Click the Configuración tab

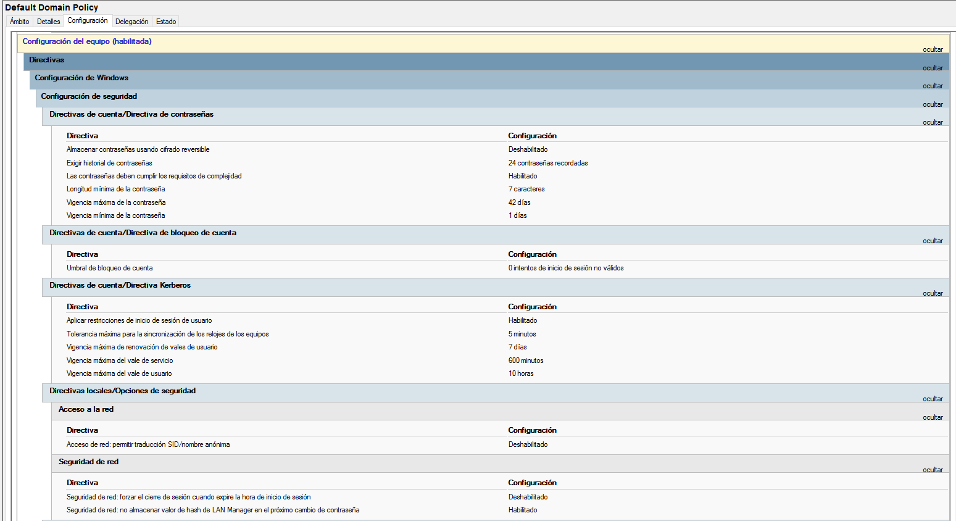88,20
